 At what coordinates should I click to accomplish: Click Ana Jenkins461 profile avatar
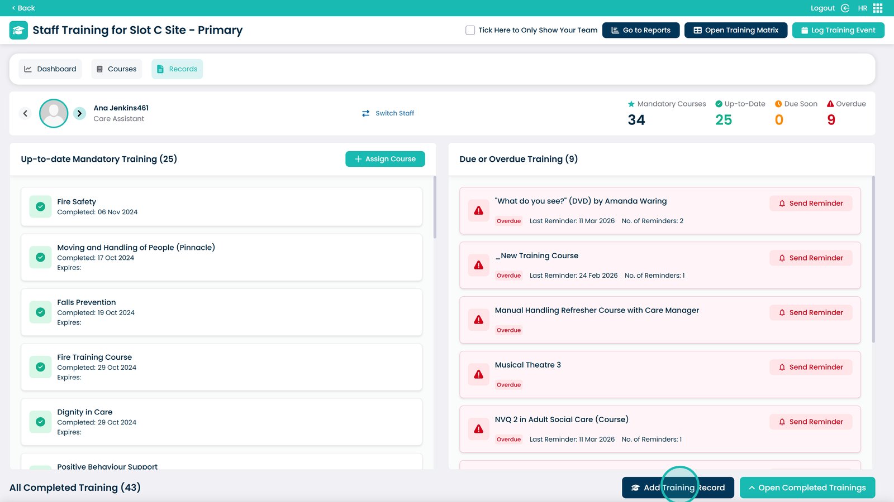pyautogui.click(x=54, y=113)
